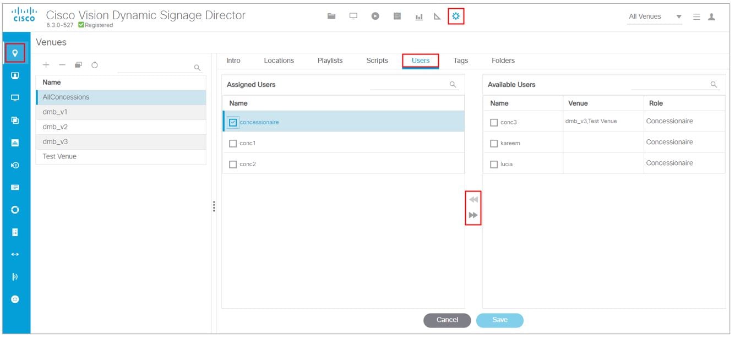Select the AllConcessions venue
The image size is (735, 339).
tap(121, 97)
